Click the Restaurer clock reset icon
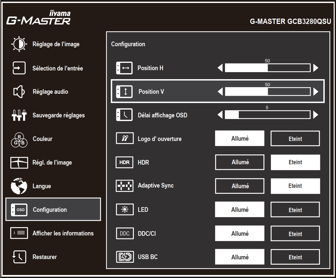This screenshot has width=336, height=278. point(19,257)
